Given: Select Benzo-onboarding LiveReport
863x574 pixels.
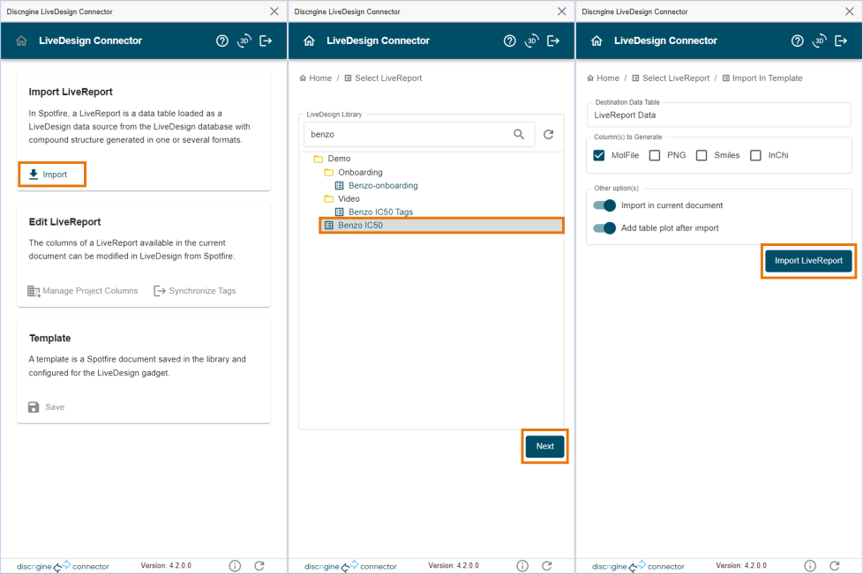Looking at the screenshot, I should (x=383, y=185).
